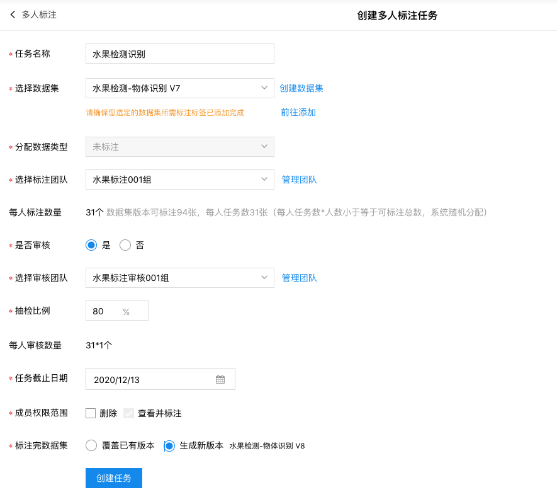557x497 pixels.
Task: Toggle the 查看并标注 checkbox
Action: click(x=129, y=413)
